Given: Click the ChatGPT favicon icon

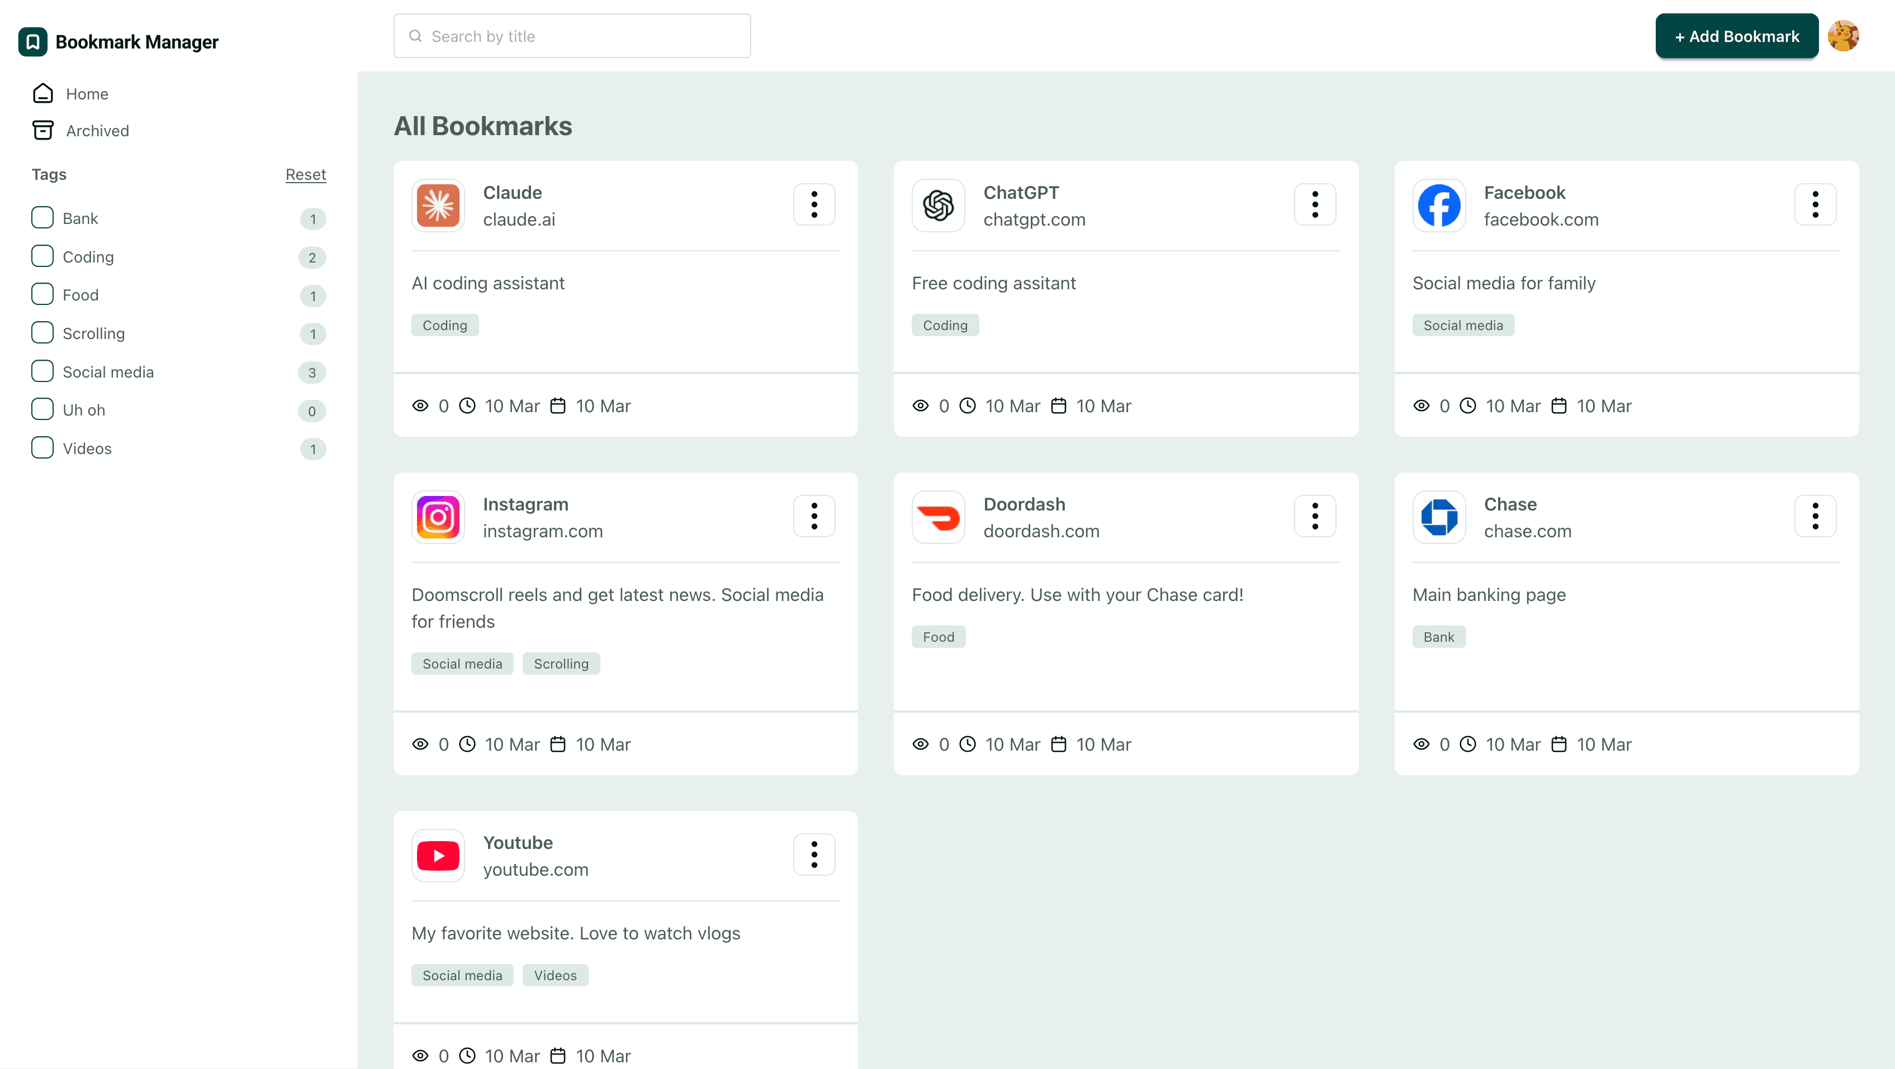Looking at the screenshot, I should tap(938, 205).
